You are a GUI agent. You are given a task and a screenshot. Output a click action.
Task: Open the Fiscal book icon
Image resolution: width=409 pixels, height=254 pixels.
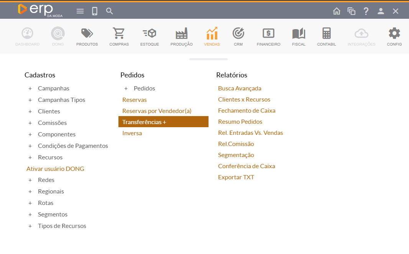(299, 34)
